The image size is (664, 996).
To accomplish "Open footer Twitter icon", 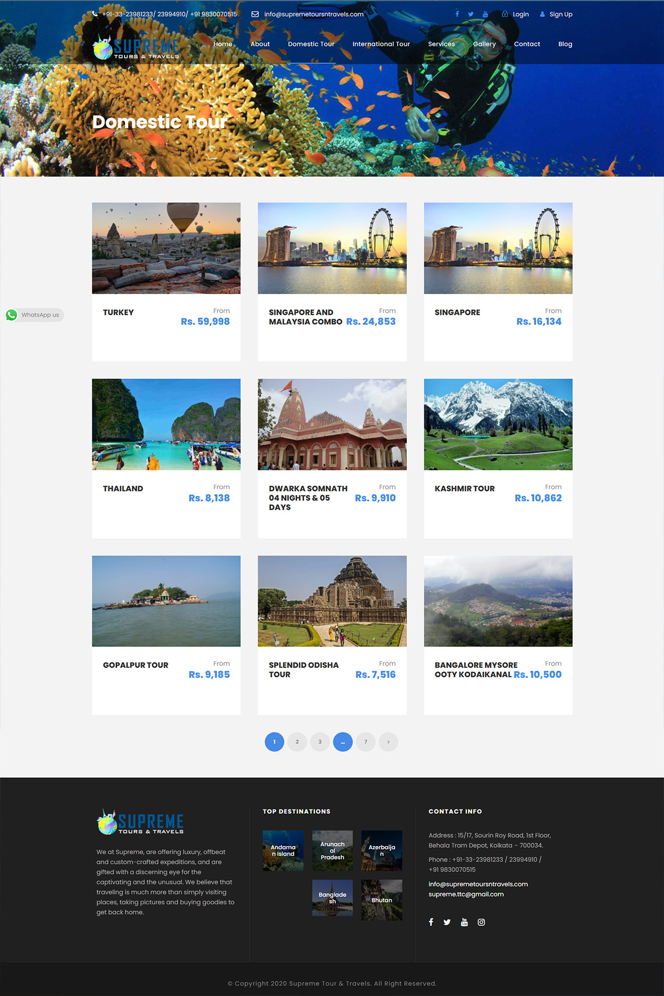I will point(447,922).
